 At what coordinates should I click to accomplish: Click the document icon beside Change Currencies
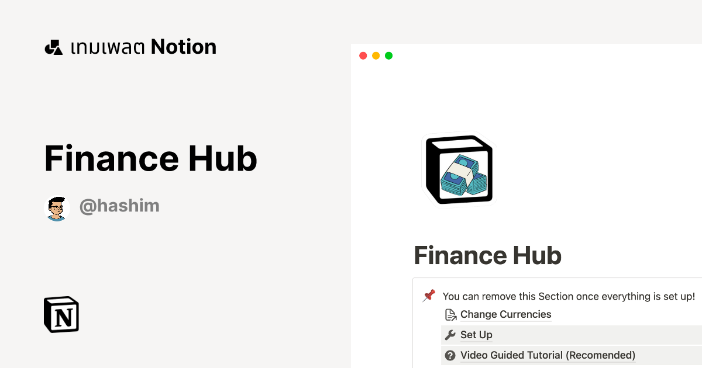pyautogui.click(x=450, y=314)
